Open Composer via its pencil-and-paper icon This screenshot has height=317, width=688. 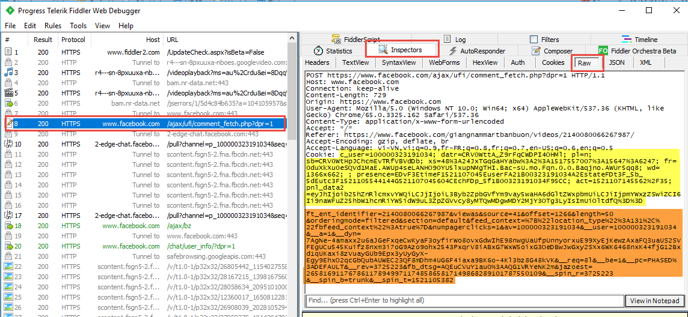536,51
